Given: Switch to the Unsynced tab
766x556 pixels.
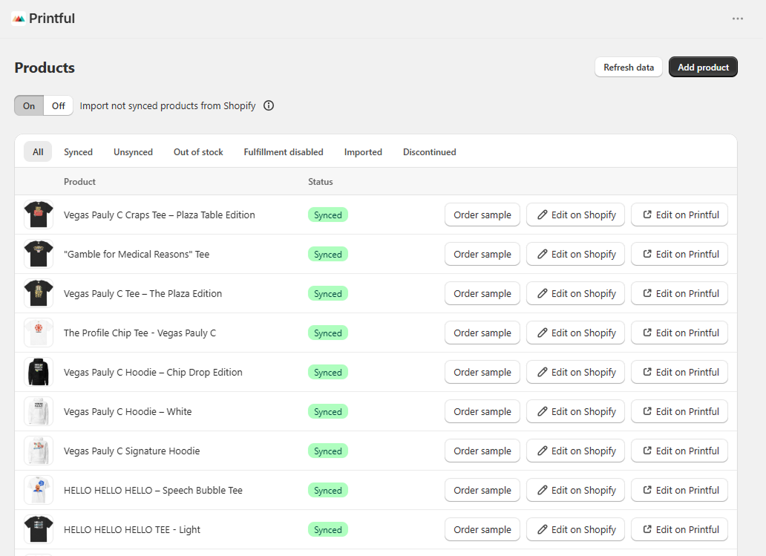Looking at the screenshot, I should coord(133,152).
